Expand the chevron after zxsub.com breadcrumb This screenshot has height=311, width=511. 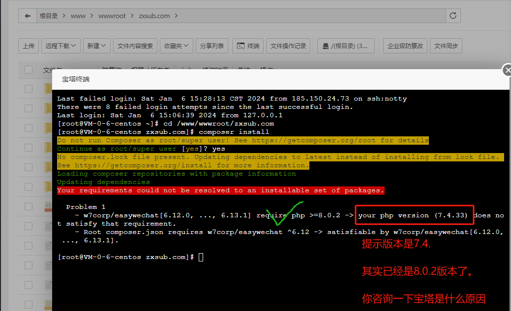point(176,16)
